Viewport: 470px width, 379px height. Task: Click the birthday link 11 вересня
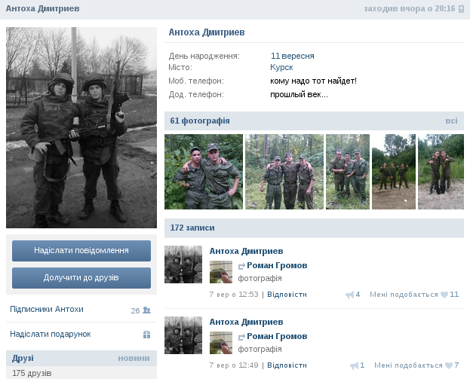292,56
